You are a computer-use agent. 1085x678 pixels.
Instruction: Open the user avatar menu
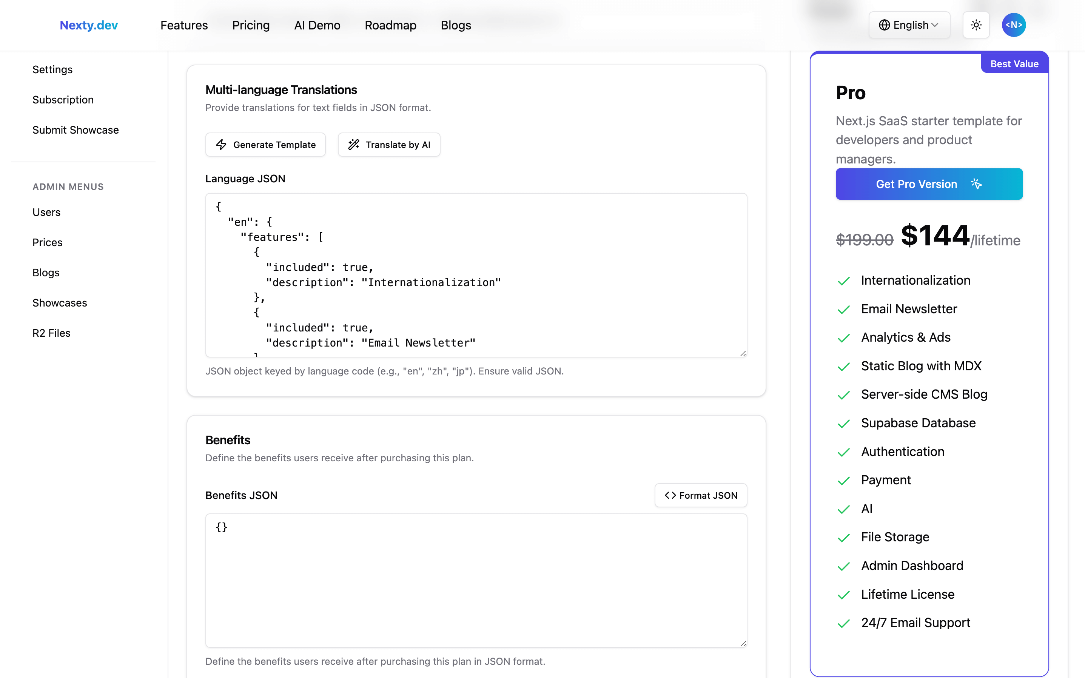(1013, 25)
